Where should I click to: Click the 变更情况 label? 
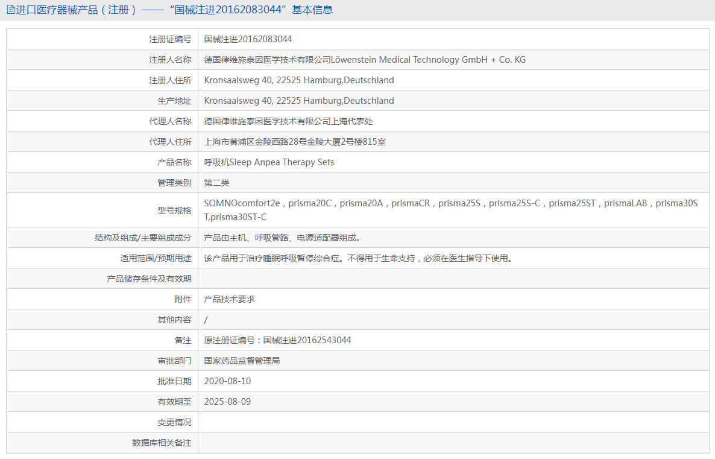pyautogui.click(x=175, y=422)
